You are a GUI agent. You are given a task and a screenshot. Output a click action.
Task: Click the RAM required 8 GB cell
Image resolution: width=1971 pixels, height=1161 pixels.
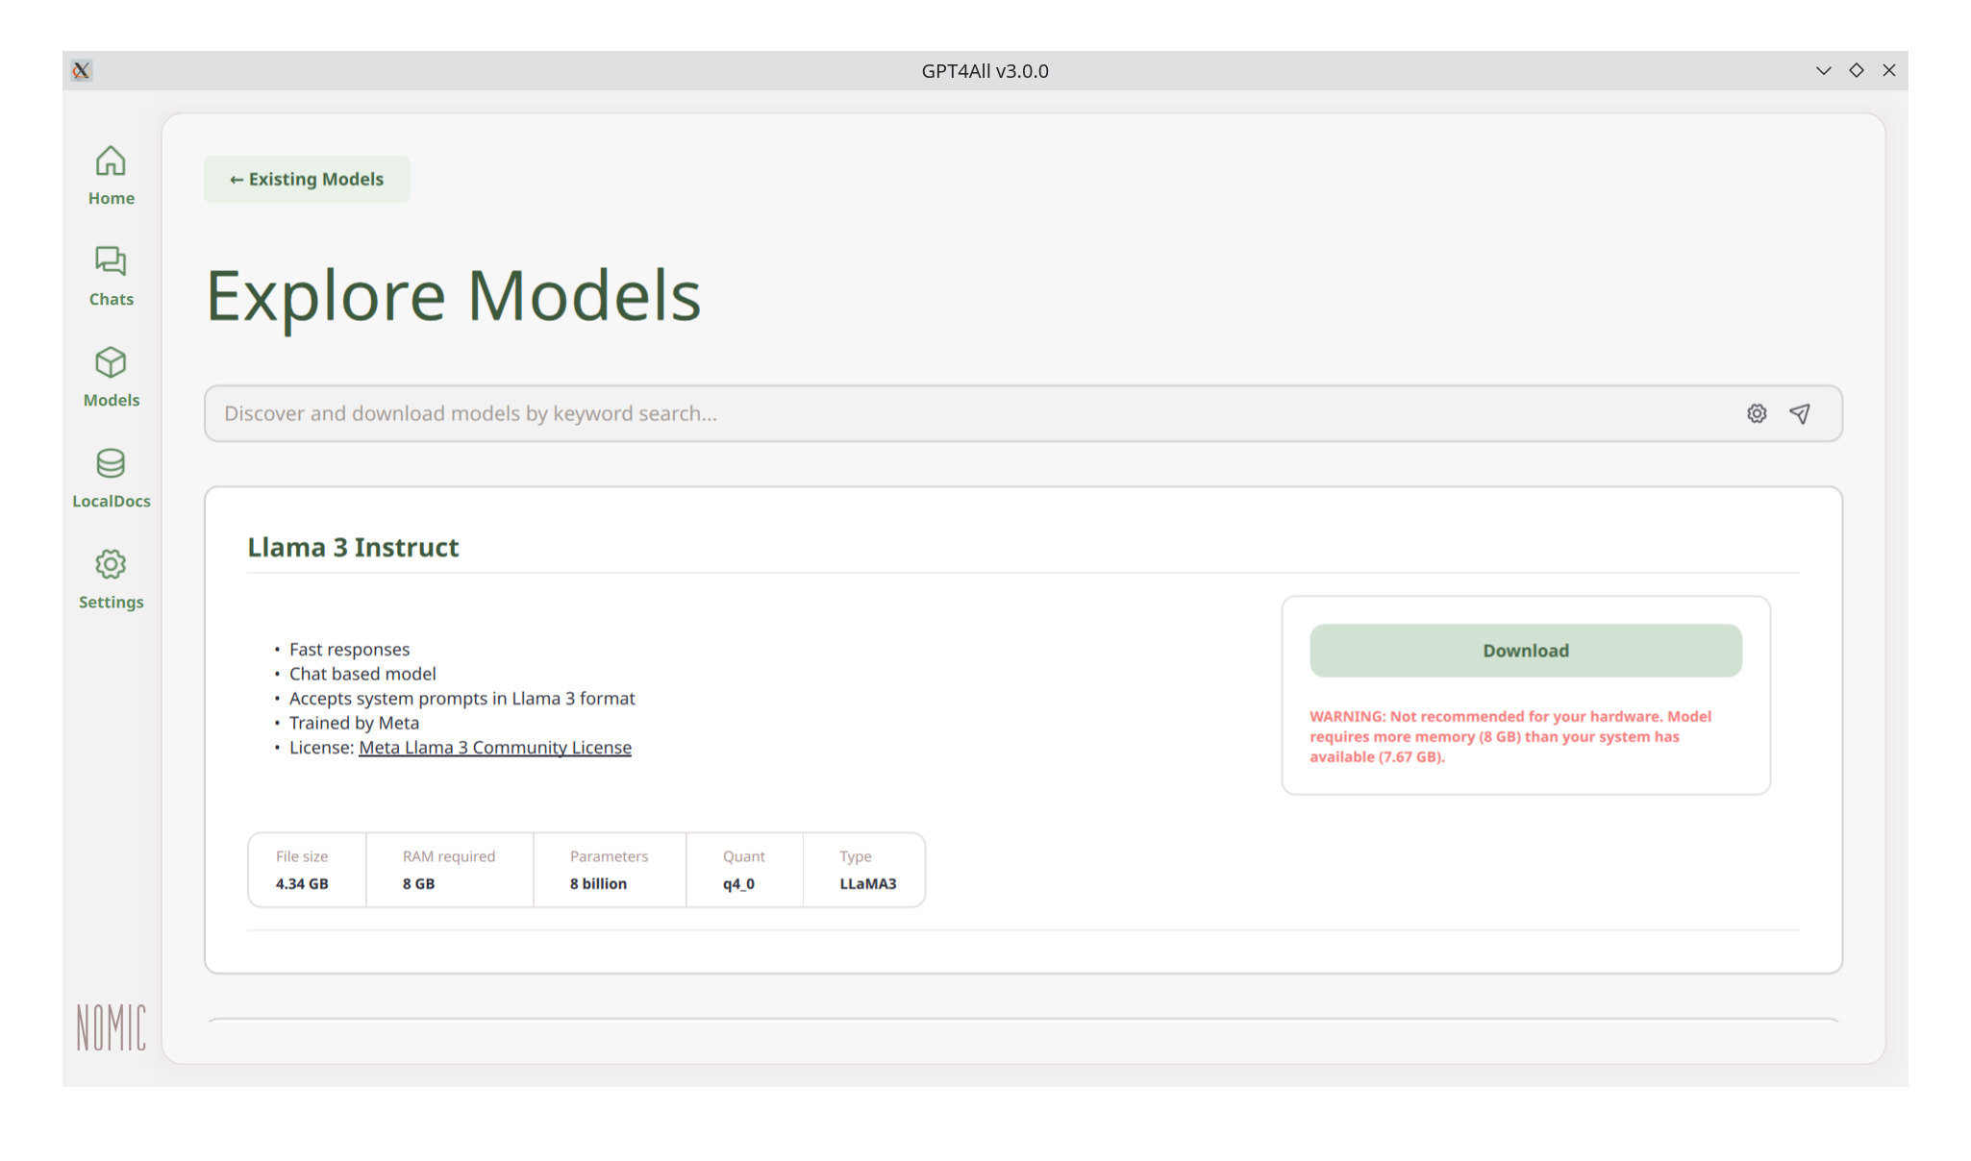[x=450, y=870]
